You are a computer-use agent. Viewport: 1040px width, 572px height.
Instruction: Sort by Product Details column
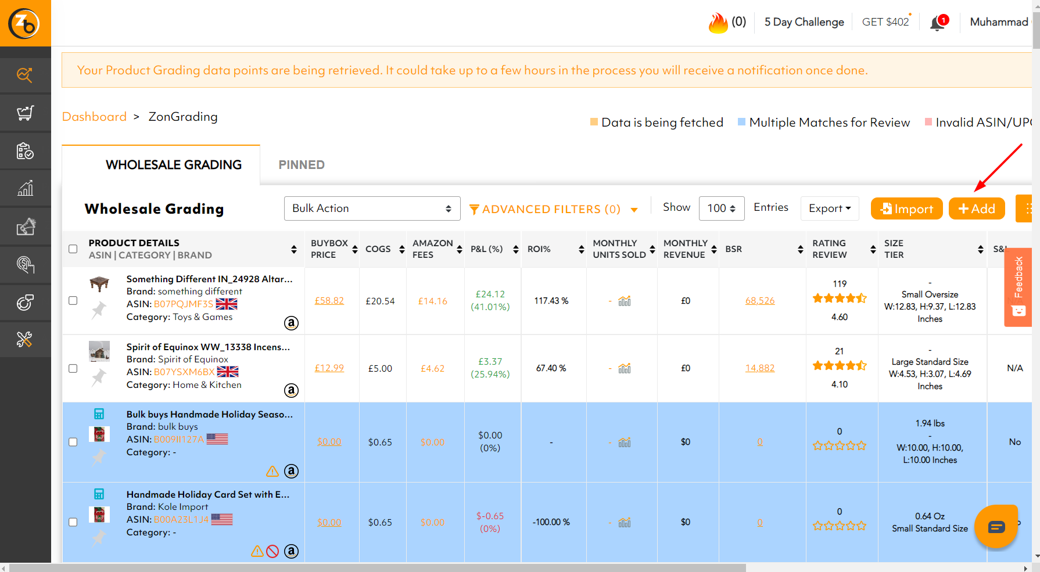point(294,249)
